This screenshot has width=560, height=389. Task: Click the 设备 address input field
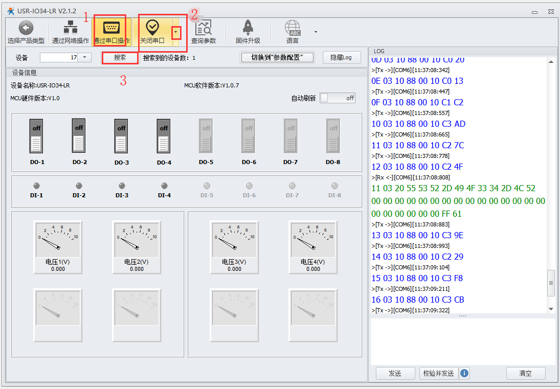coord(59,57)
